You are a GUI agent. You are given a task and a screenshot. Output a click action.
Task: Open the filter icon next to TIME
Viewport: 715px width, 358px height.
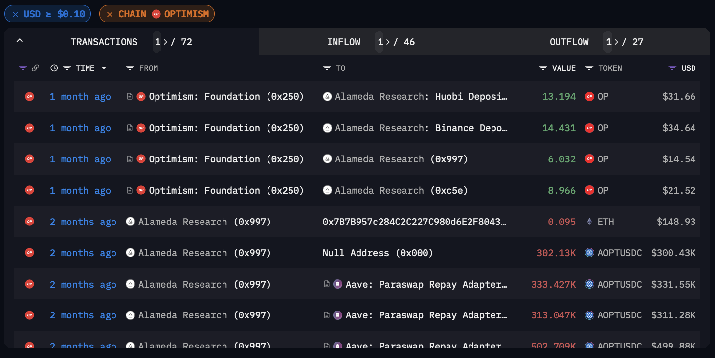pos(67,68)
